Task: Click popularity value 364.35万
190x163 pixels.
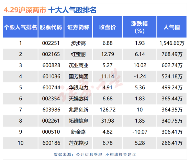Action: [x=172, y=110]
